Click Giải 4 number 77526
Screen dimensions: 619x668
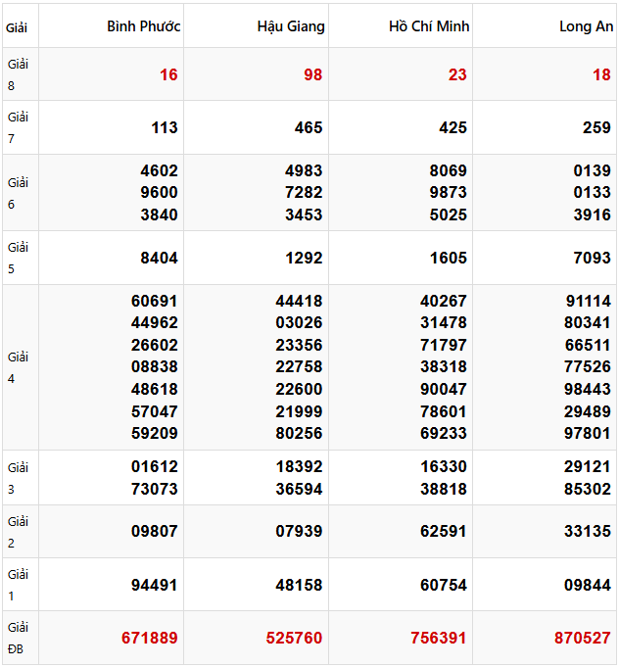[x=588, y=367]
